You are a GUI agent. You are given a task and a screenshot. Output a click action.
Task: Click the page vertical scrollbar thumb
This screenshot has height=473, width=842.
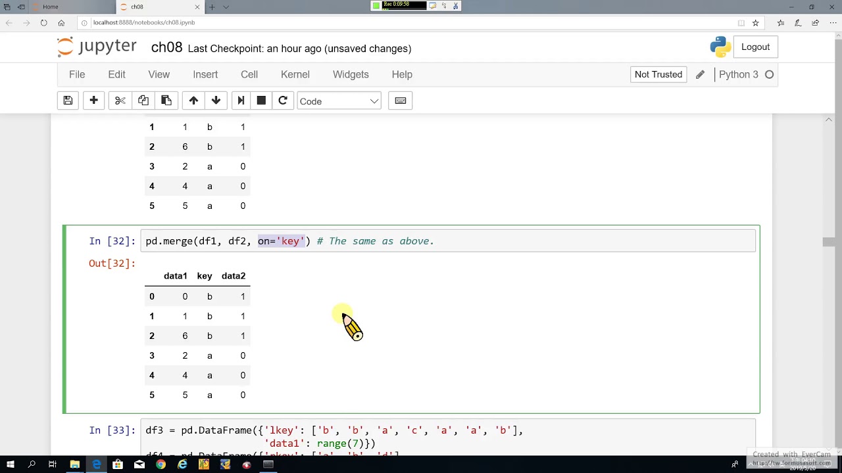[x=829, y=242]
